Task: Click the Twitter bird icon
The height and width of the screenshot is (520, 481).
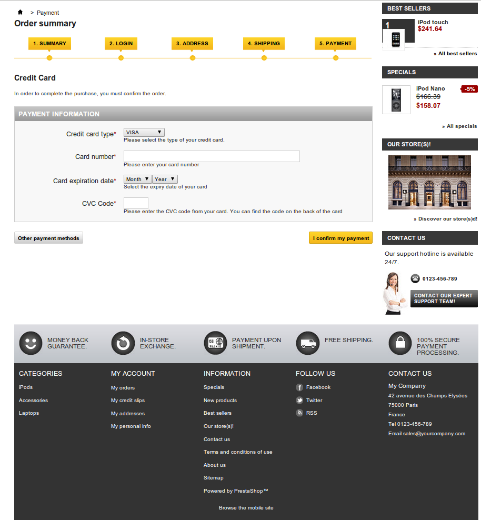Action: 299,401
